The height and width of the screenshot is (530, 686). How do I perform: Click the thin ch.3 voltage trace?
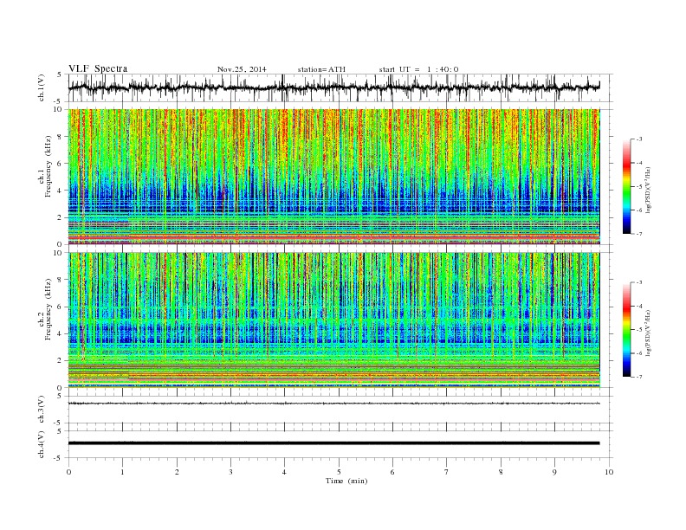click(333, 404)
